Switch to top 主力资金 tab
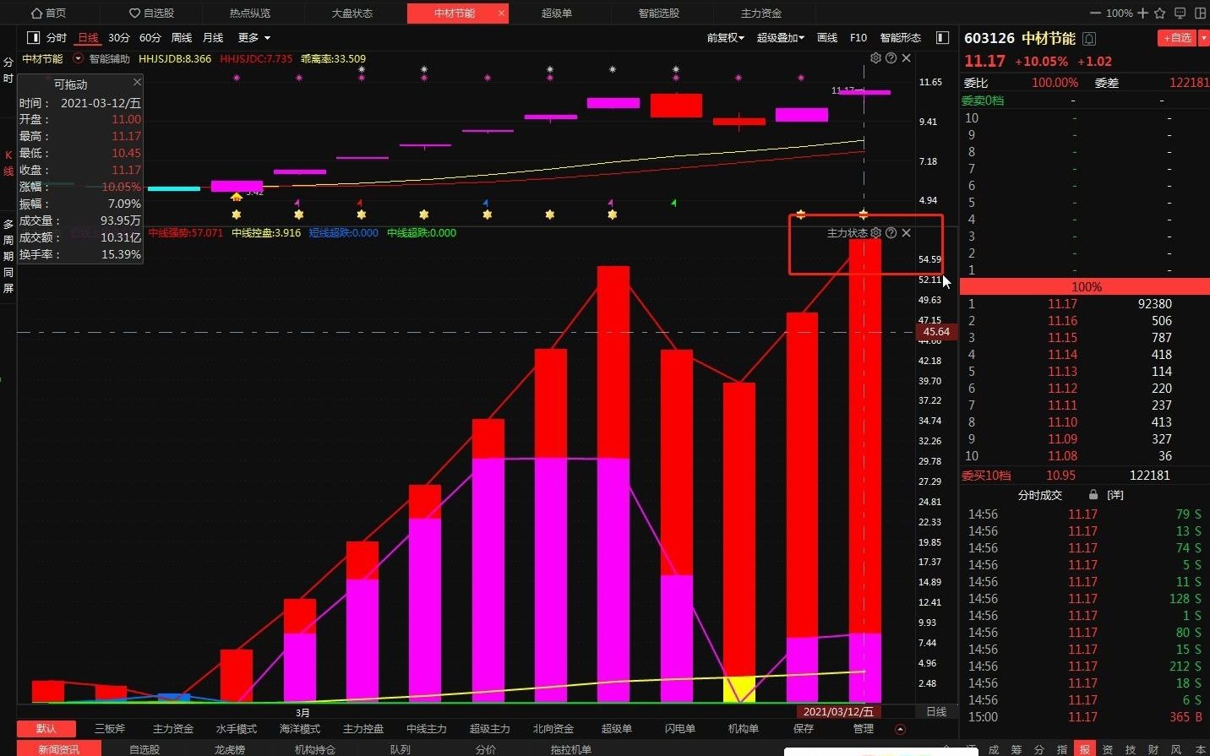This screenshot has width=1210, height=756. (761, 14)
